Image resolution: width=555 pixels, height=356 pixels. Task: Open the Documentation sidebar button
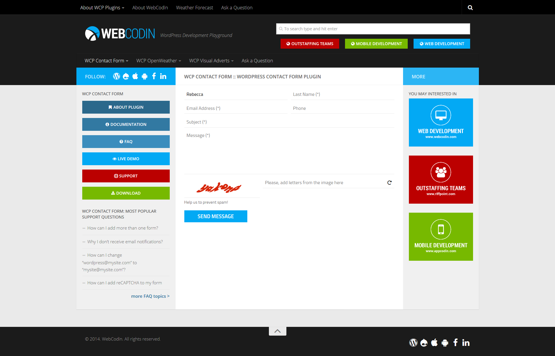tap(126, 124)
